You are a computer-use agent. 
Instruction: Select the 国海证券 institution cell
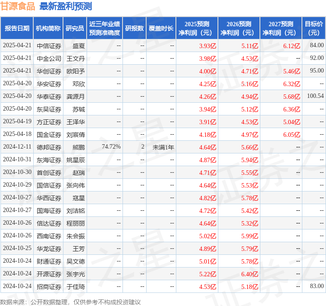tap(49, 211)
